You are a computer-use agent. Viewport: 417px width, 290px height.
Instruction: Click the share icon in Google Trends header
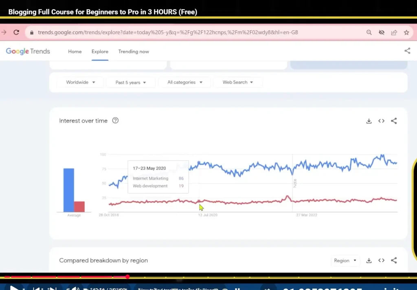407,51
